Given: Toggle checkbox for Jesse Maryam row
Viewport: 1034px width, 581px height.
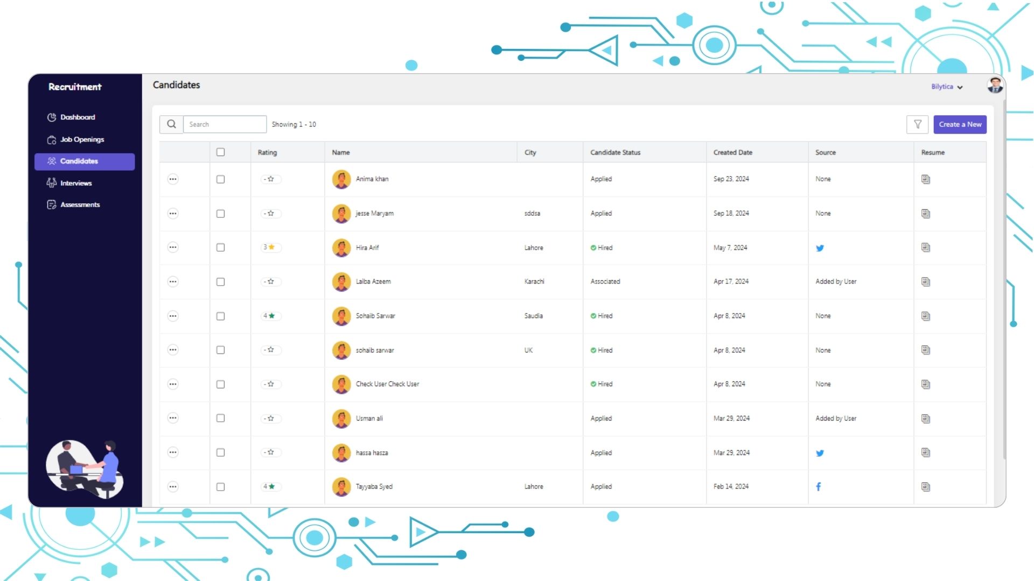Looking at the screenshot, I should coord(221,214).
